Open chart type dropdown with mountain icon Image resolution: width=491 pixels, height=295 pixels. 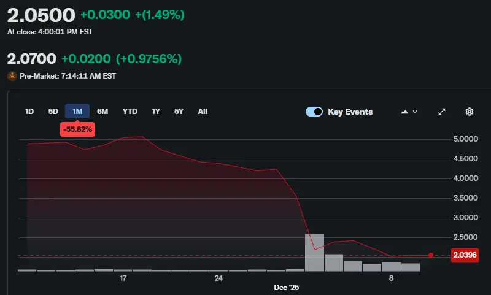click(409, 112)
